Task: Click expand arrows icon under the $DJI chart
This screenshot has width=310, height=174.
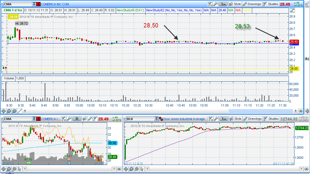Action: coord(306,169)
